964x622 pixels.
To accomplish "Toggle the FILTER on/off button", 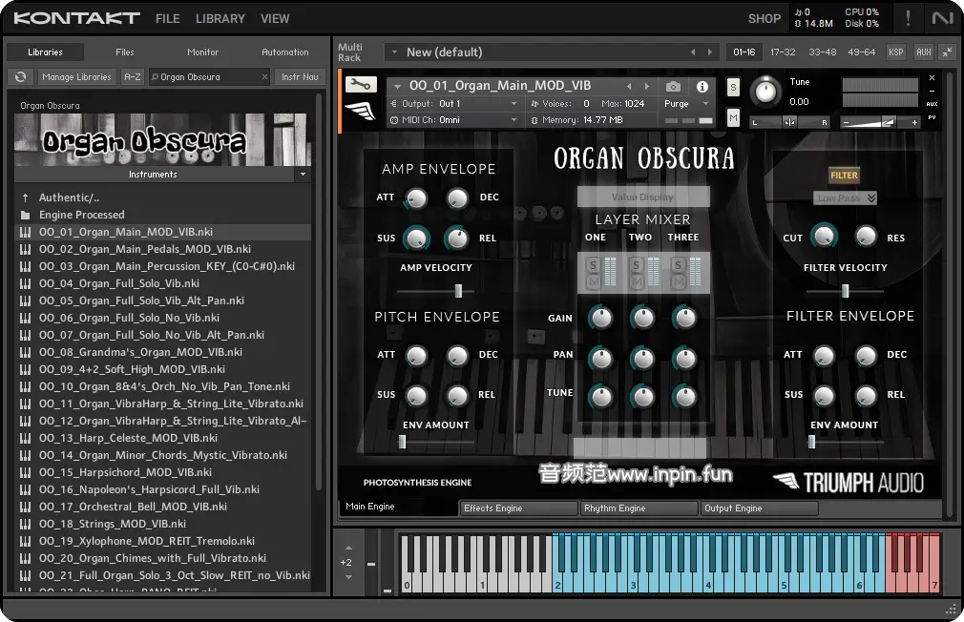I will click(x=844, y=176).
